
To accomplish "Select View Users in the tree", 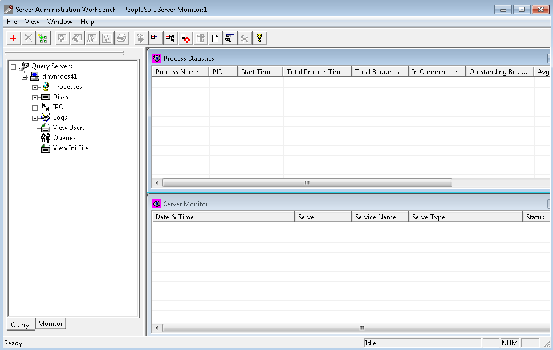I will click(69, 128).
